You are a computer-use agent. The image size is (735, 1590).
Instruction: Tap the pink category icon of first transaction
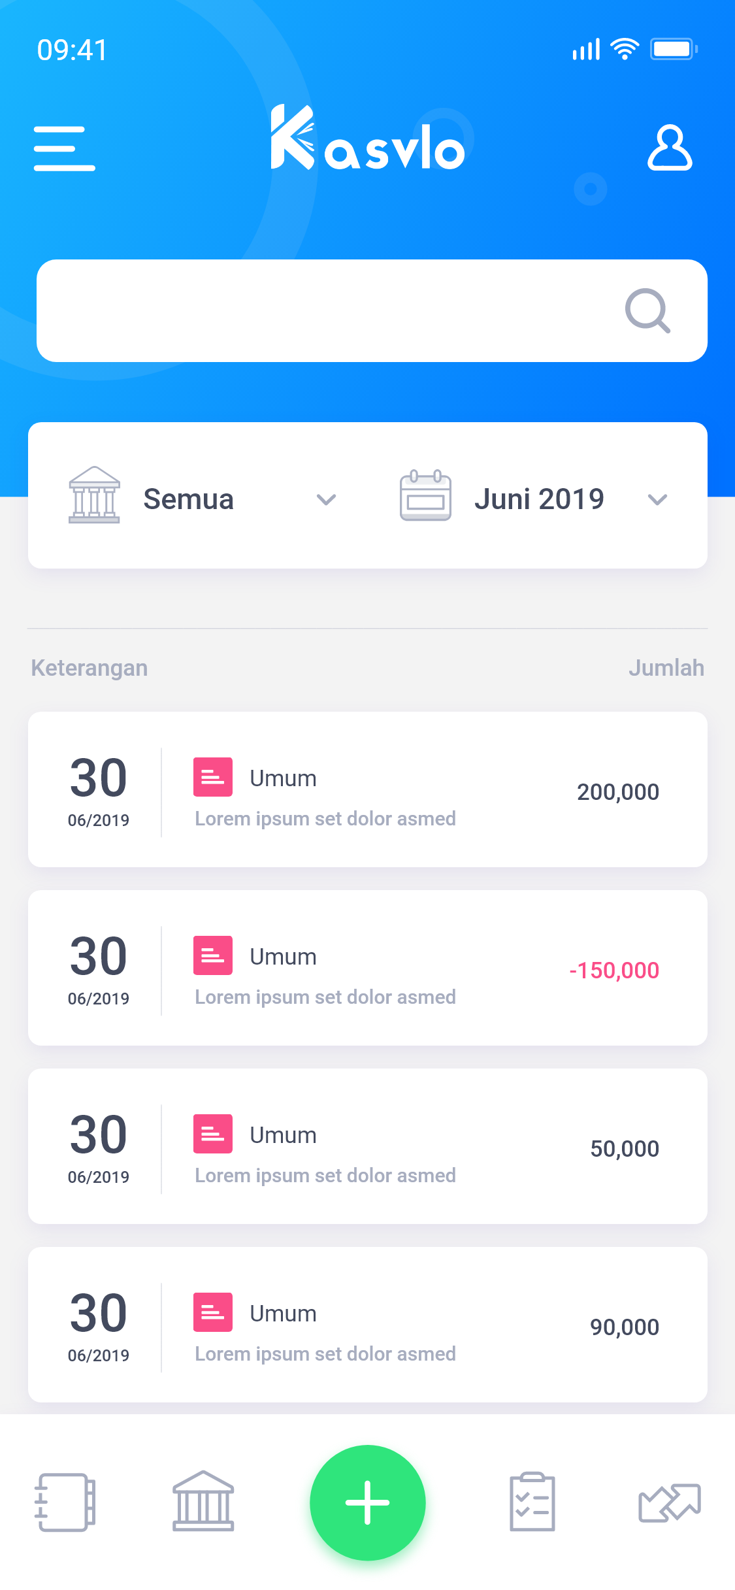pyautogui.click(x=213, y=777)
